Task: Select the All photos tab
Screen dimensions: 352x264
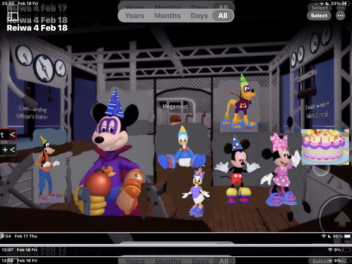Action: point(223,16)
